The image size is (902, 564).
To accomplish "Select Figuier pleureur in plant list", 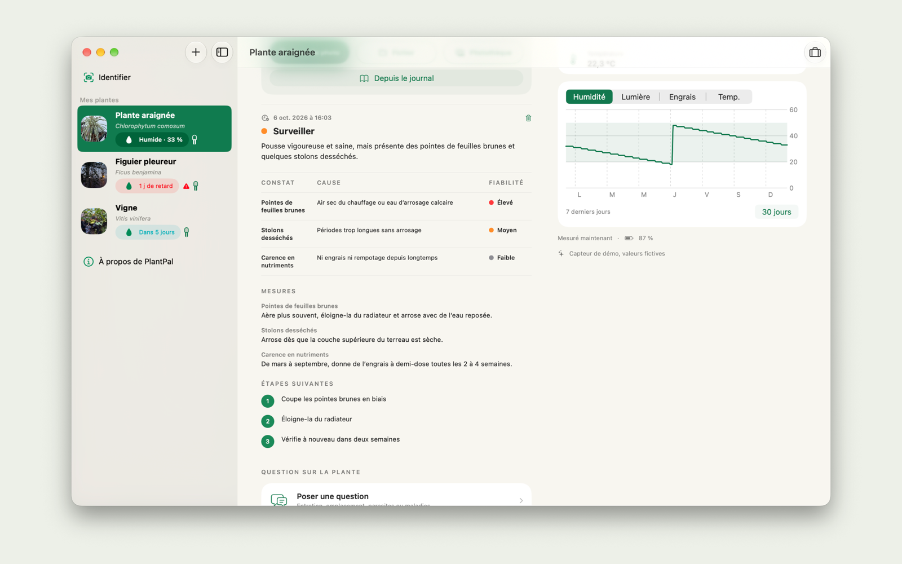I will [x=154, y=175].
